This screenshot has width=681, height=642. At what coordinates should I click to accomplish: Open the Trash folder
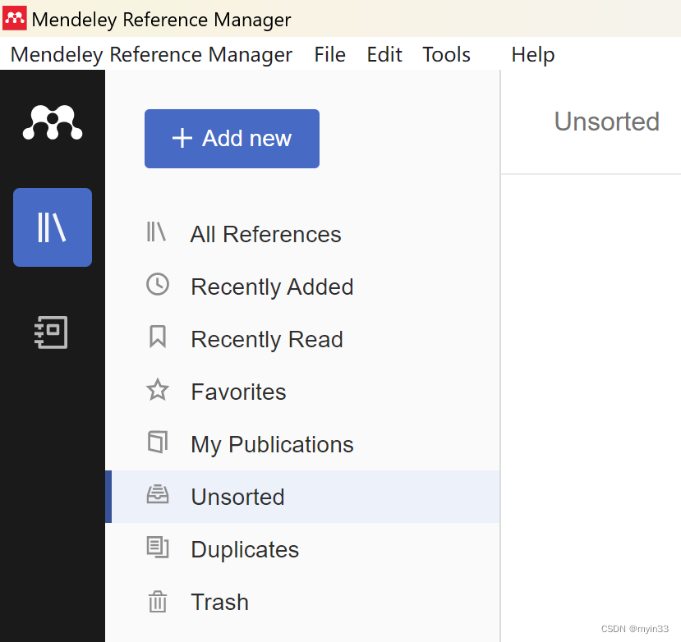point(302,602)
